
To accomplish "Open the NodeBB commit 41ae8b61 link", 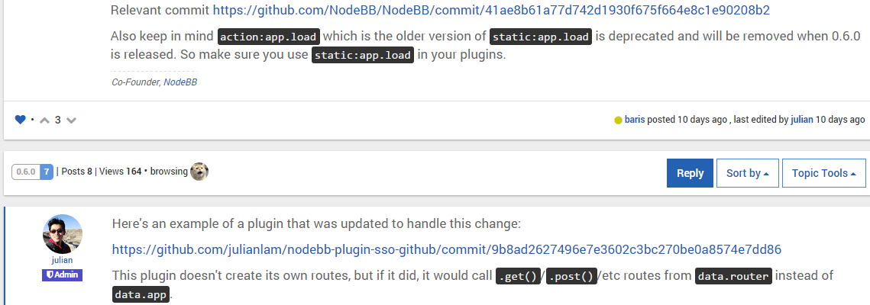I will [491, 11].
